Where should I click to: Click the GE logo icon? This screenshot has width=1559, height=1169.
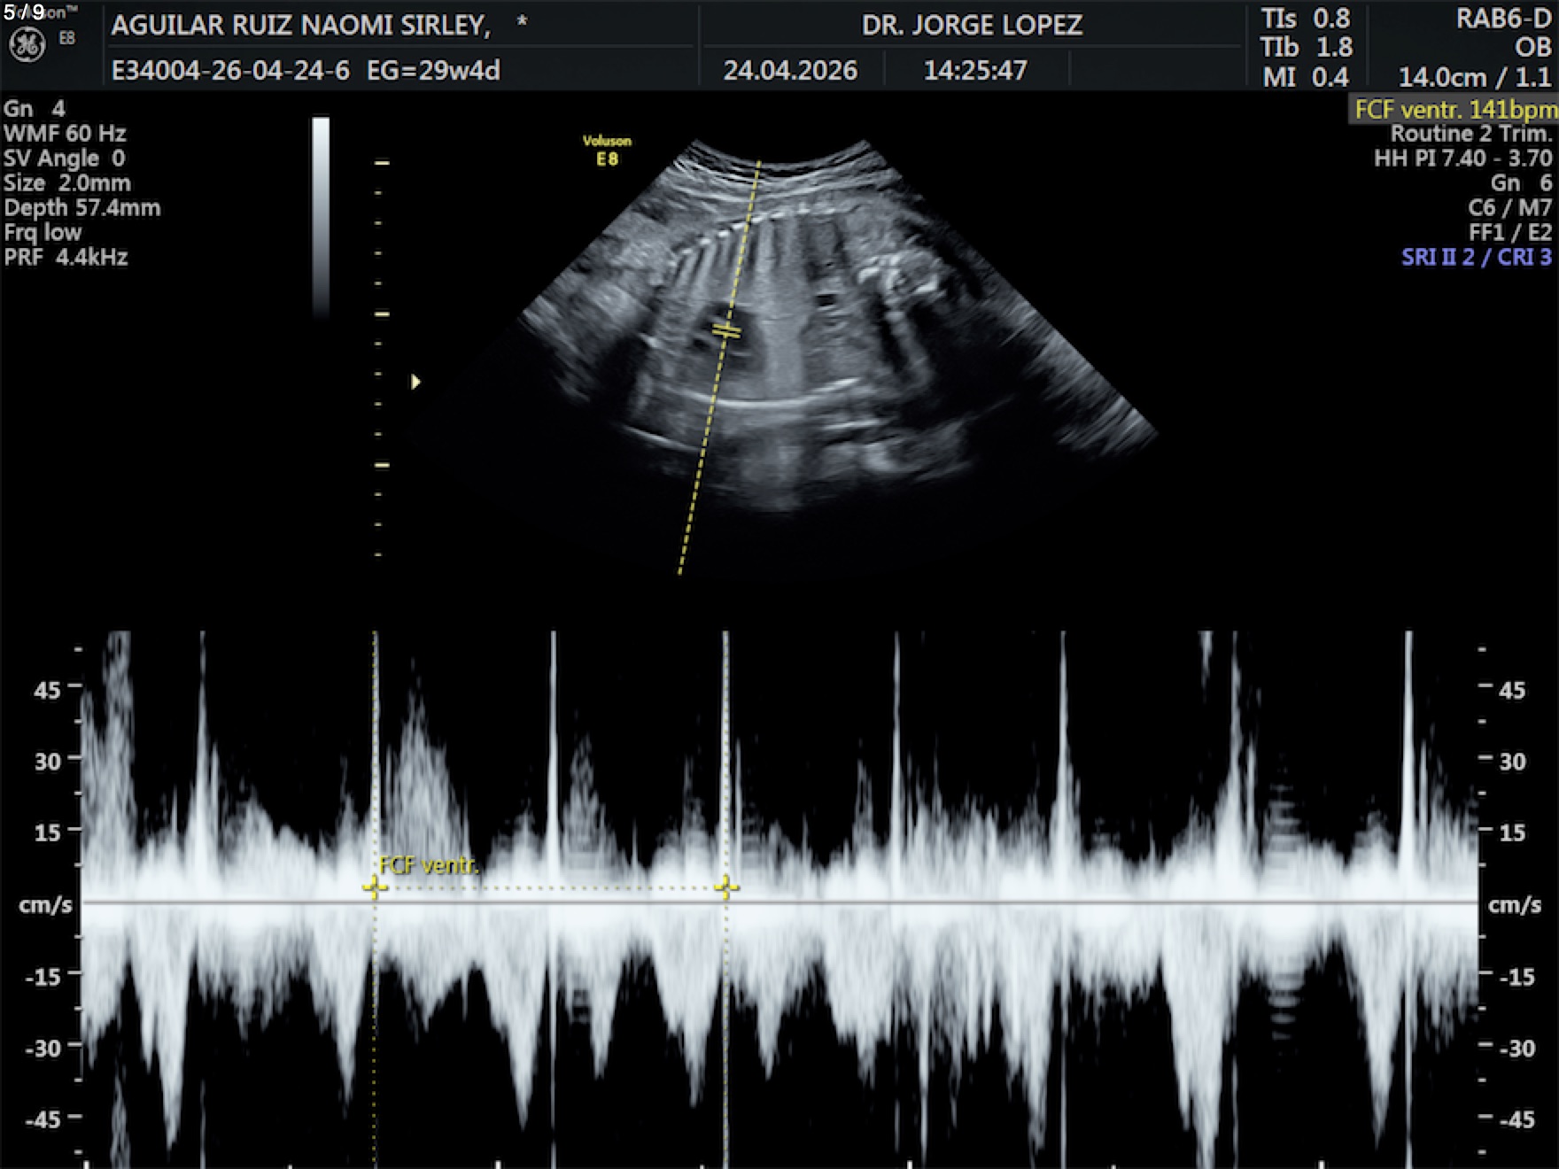[x=27, y=44]
